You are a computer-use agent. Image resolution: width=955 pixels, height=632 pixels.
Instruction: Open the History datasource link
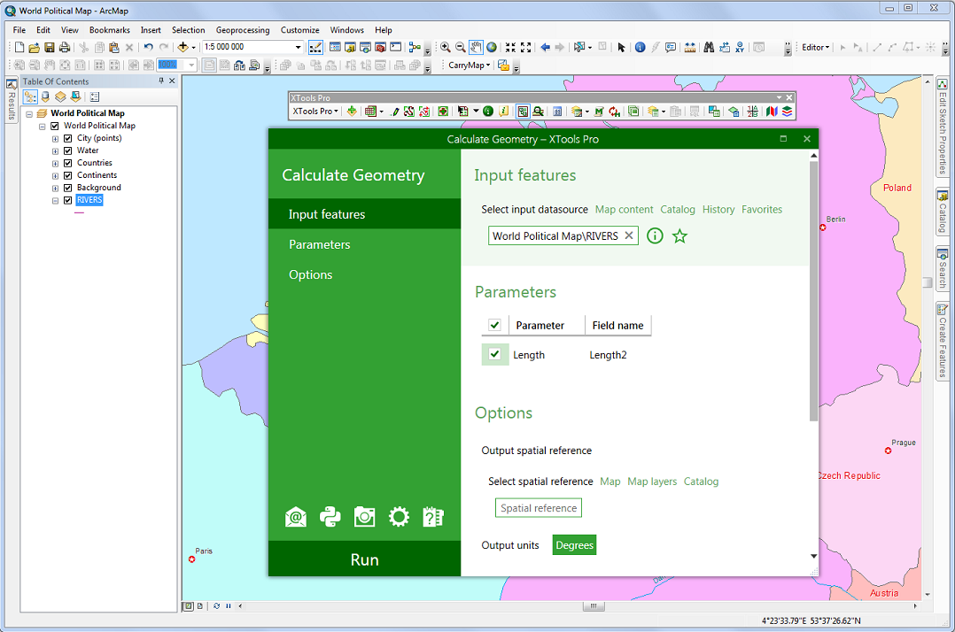click(x=718, y=209)
